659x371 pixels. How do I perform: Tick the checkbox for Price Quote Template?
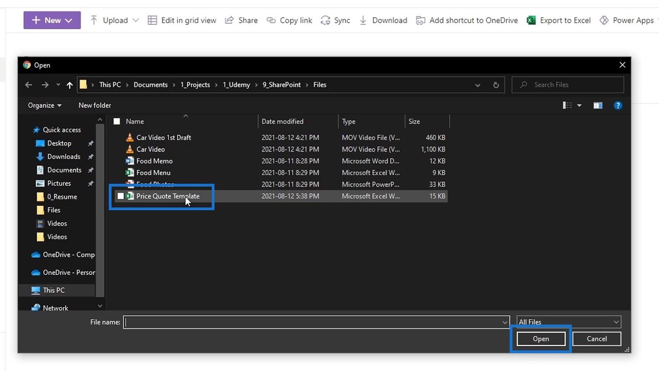point(121,196)
